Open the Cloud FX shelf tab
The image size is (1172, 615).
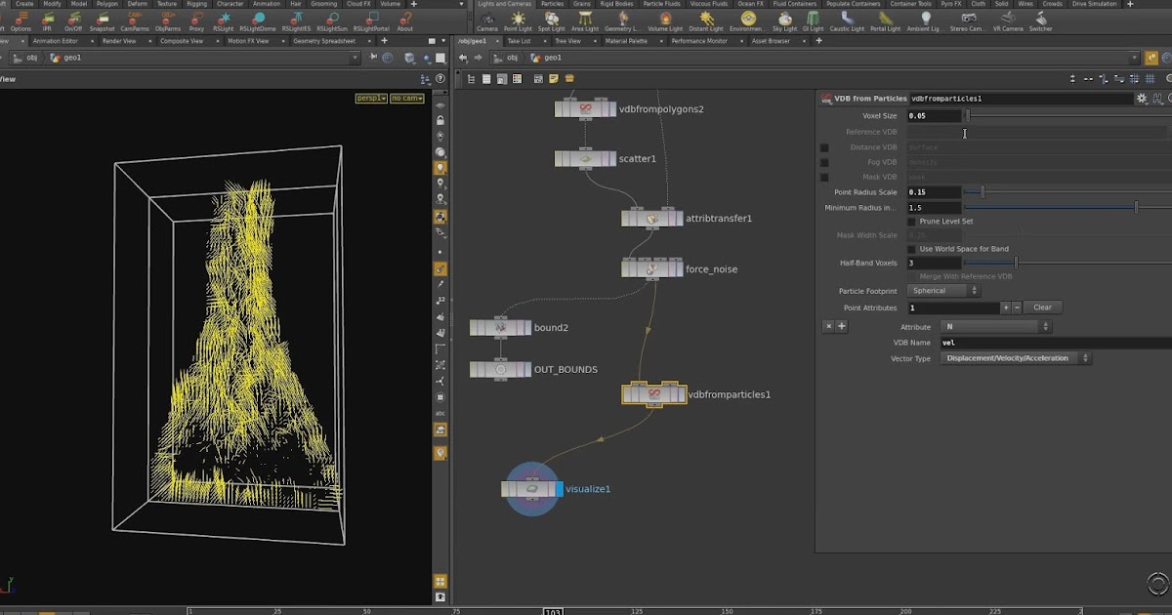359,3
